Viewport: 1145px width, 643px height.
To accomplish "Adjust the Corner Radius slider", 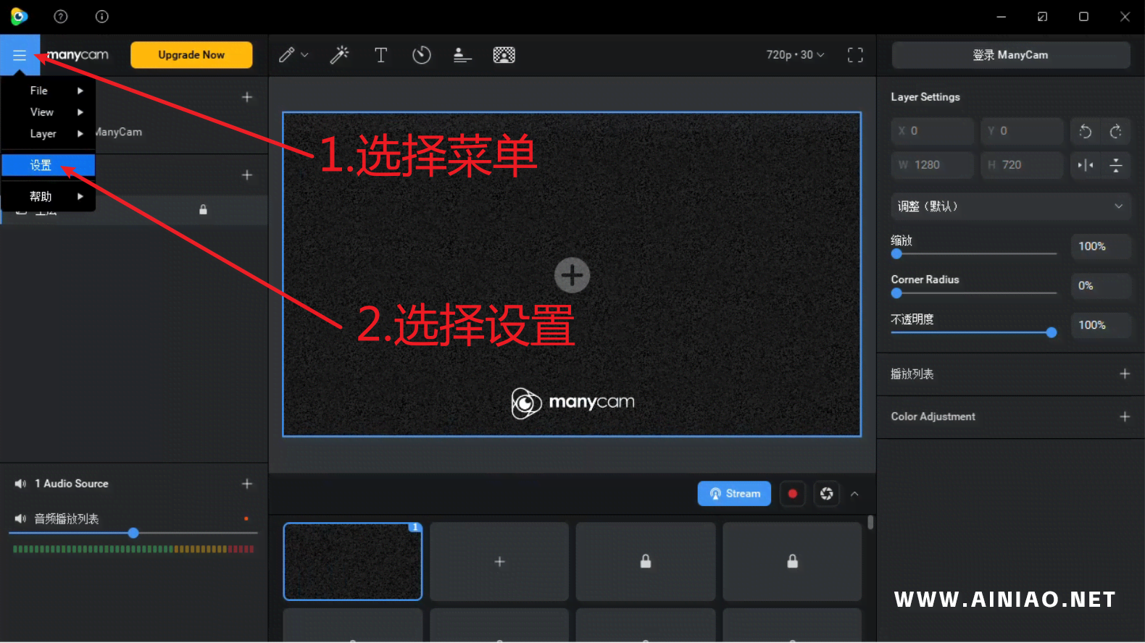I will tap(973, 293).
